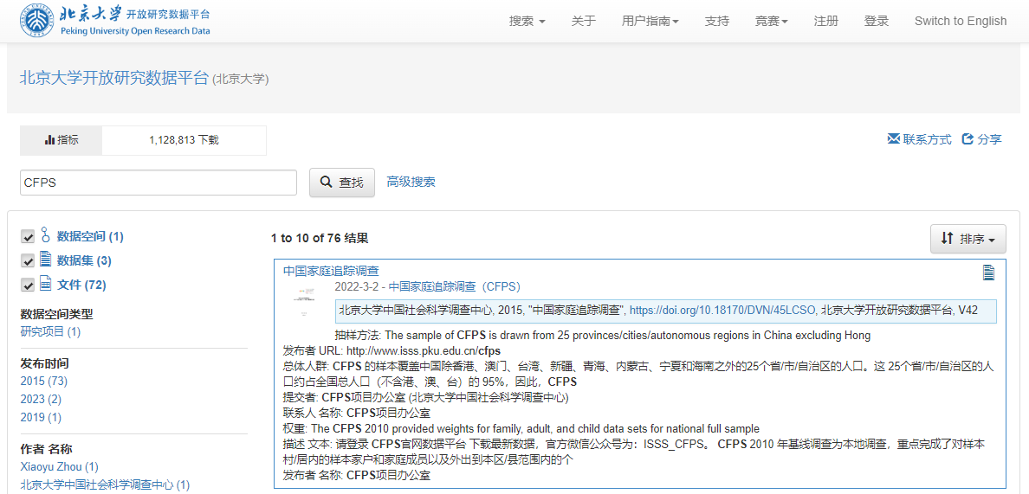Filter publication year 2023 (2)
This screenshot has width=1029, height=494.
[42, 399]
